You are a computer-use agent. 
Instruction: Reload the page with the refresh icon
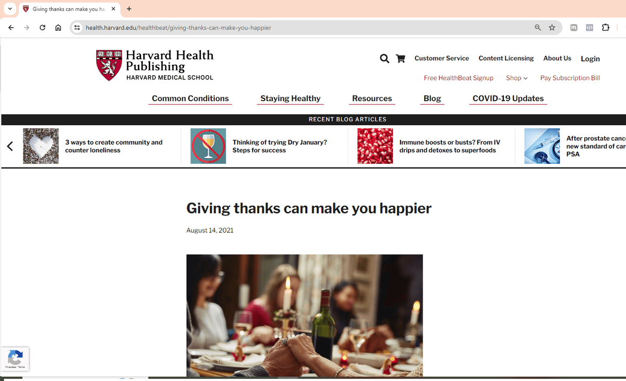coord(43,28)
